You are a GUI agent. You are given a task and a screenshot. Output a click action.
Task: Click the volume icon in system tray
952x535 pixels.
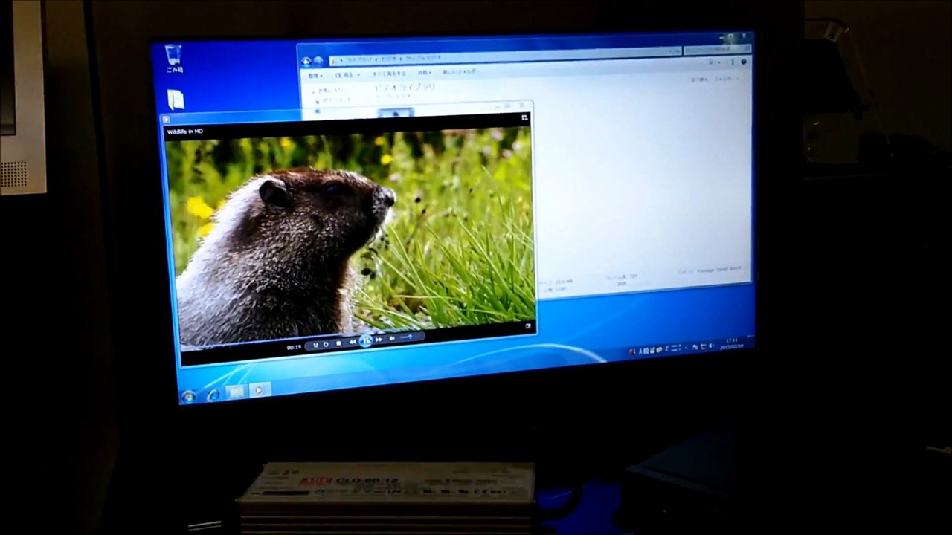[711, 346]
